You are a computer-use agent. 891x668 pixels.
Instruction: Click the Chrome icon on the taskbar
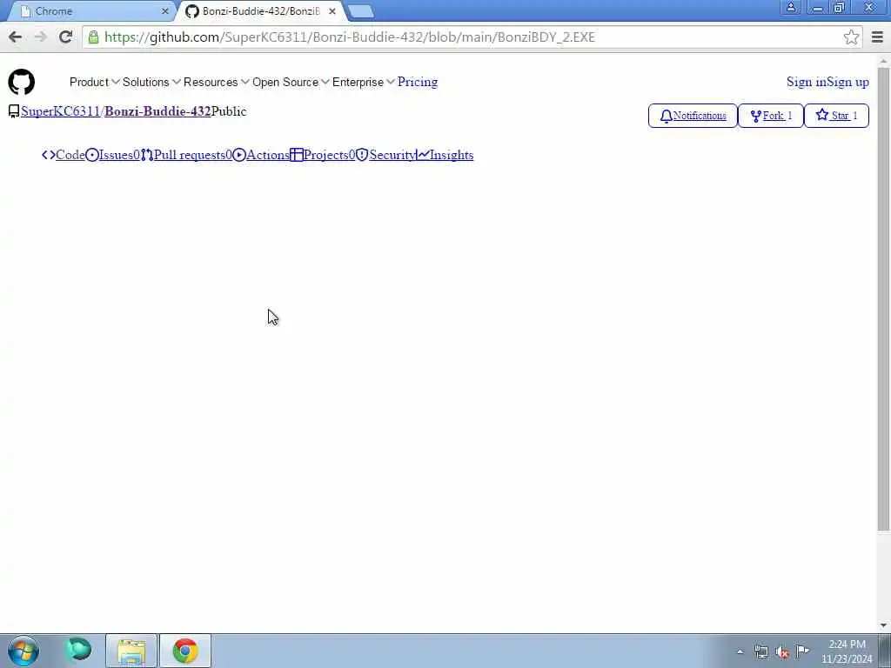(185, 651)
